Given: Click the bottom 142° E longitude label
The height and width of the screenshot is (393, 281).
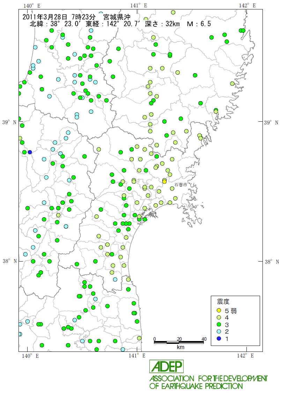Looking at the screenshot, I should coord(245,356).
